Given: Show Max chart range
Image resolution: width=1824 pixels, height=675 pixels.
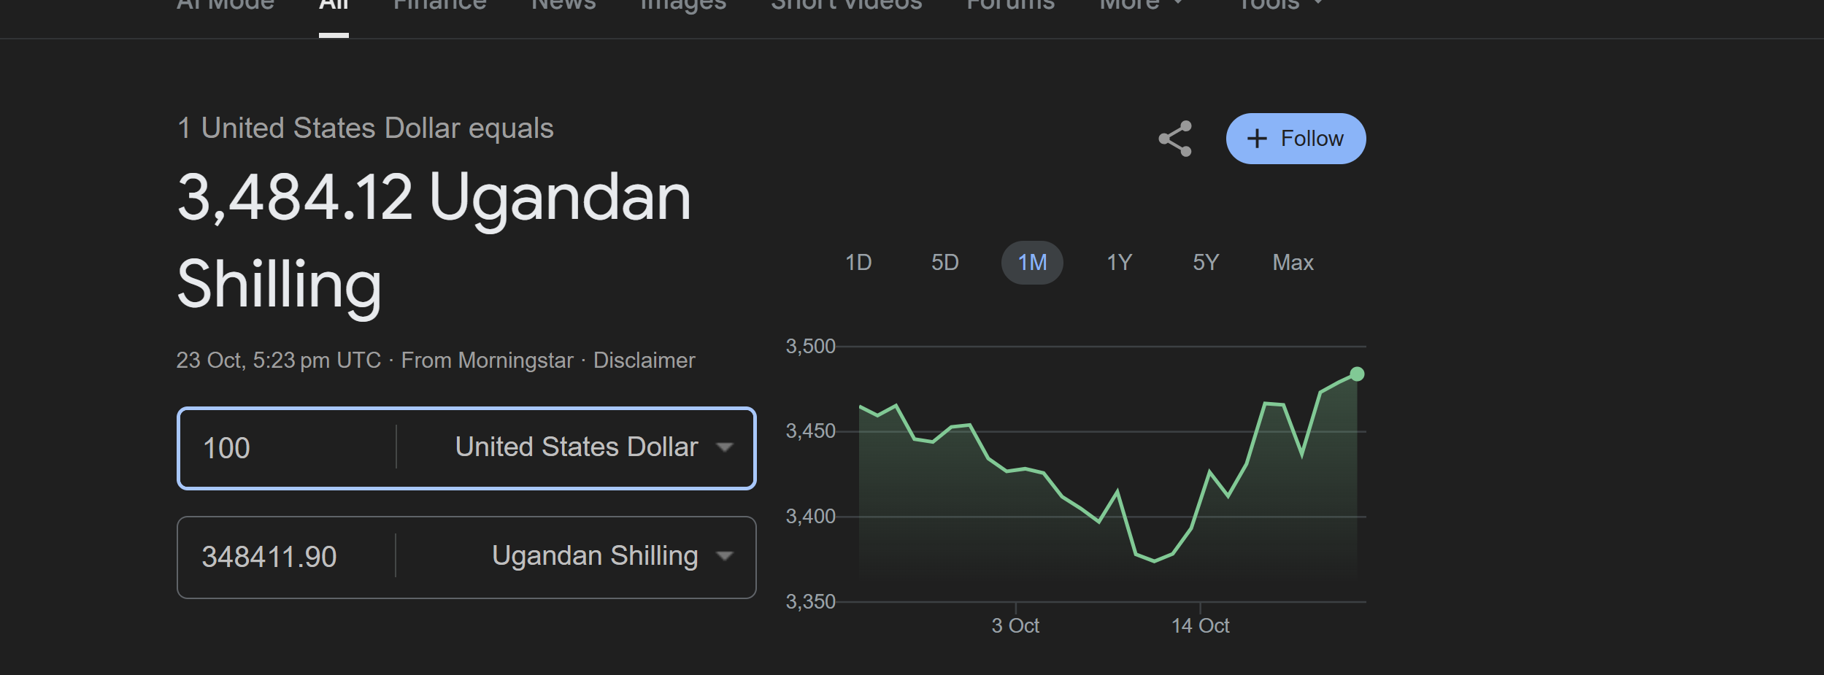Looking at the screenshot, I should click(1293, 263).
